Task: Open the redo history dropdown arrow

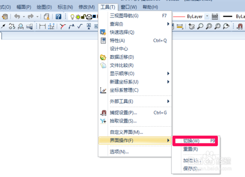Action: (37, 17)
